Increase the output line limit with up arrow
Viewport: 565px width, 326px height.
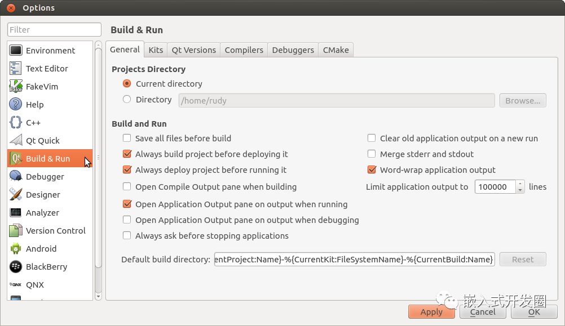[x=520, y=184]
